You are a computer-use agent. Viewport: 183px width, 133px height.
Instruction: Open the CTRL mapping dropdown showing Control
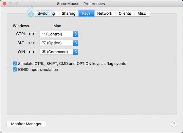[59, 34]
